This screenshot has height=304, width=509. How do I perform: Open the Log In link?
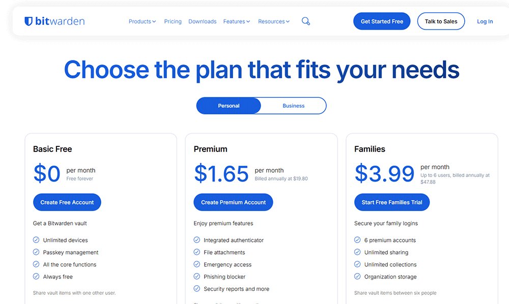[x=485, y=21]
